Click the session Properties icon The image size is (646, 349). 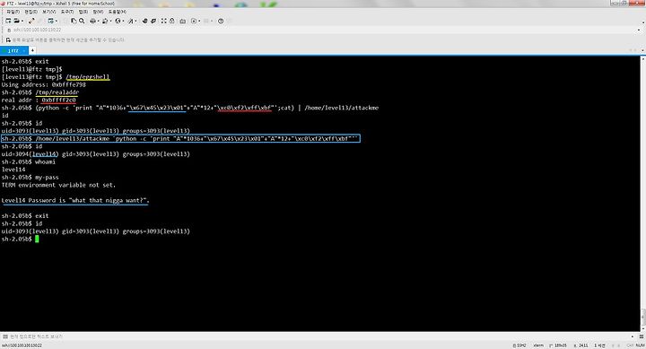pos(50,21)
